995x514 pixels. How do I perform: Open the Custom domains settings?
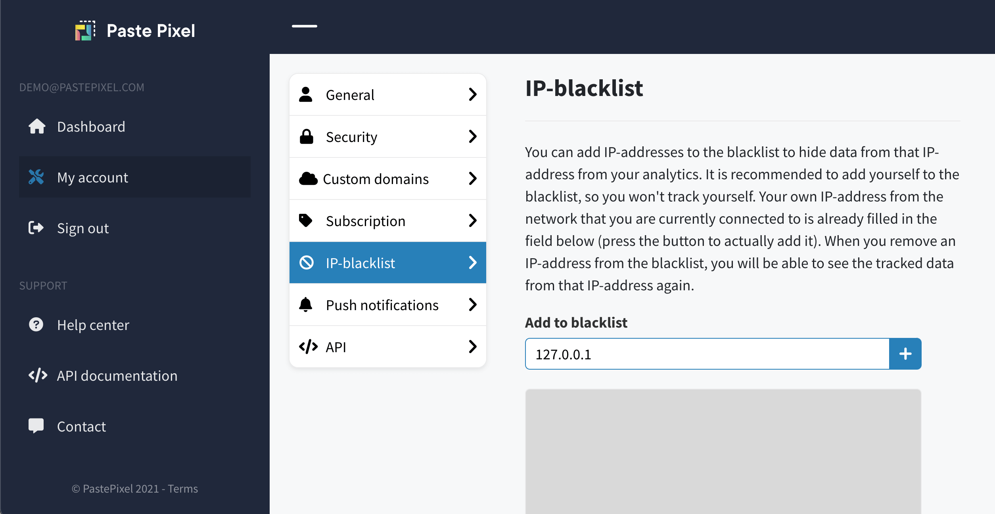pyautogui.click(x=387, y=178)
